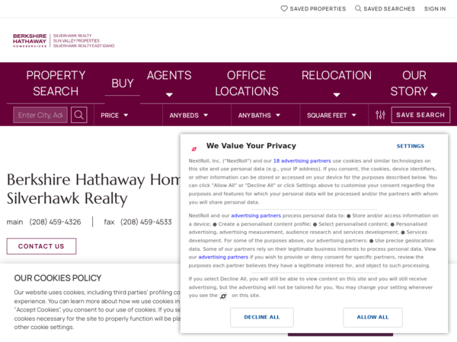Expand the Relocation menu arrow
The width and height of the screenshot is (457, 342).
337,95
